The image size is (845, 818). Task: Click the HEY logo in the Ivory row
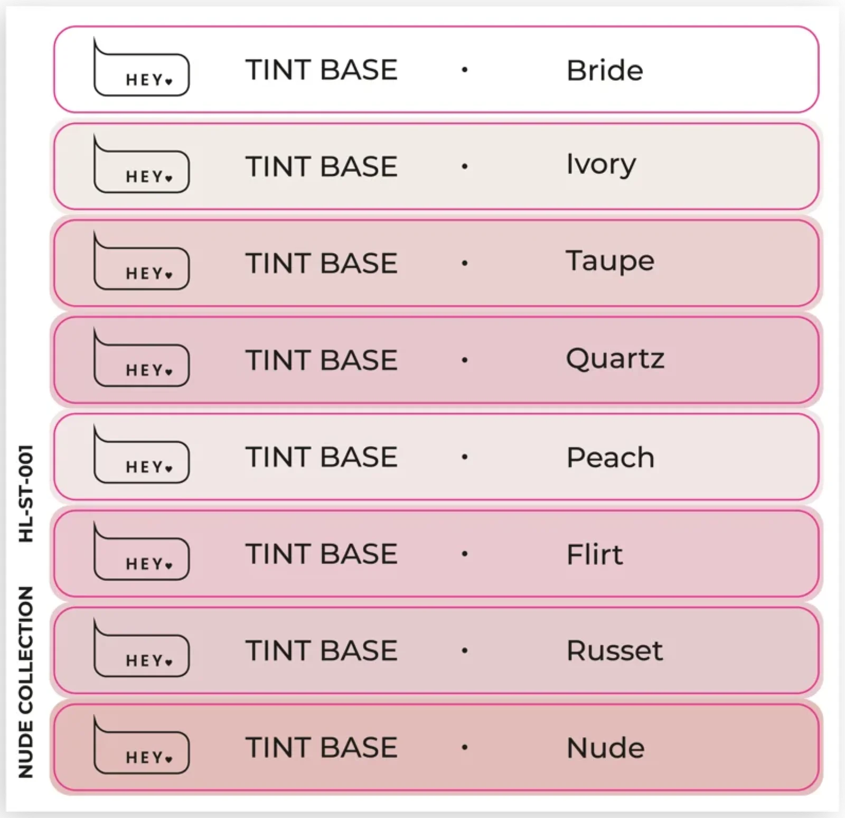142,163
